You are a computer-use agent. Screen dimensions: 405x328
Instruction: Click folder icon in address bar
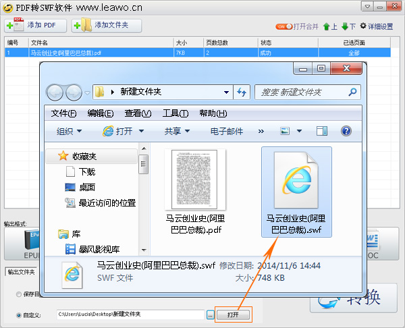(x=99, y=92)
